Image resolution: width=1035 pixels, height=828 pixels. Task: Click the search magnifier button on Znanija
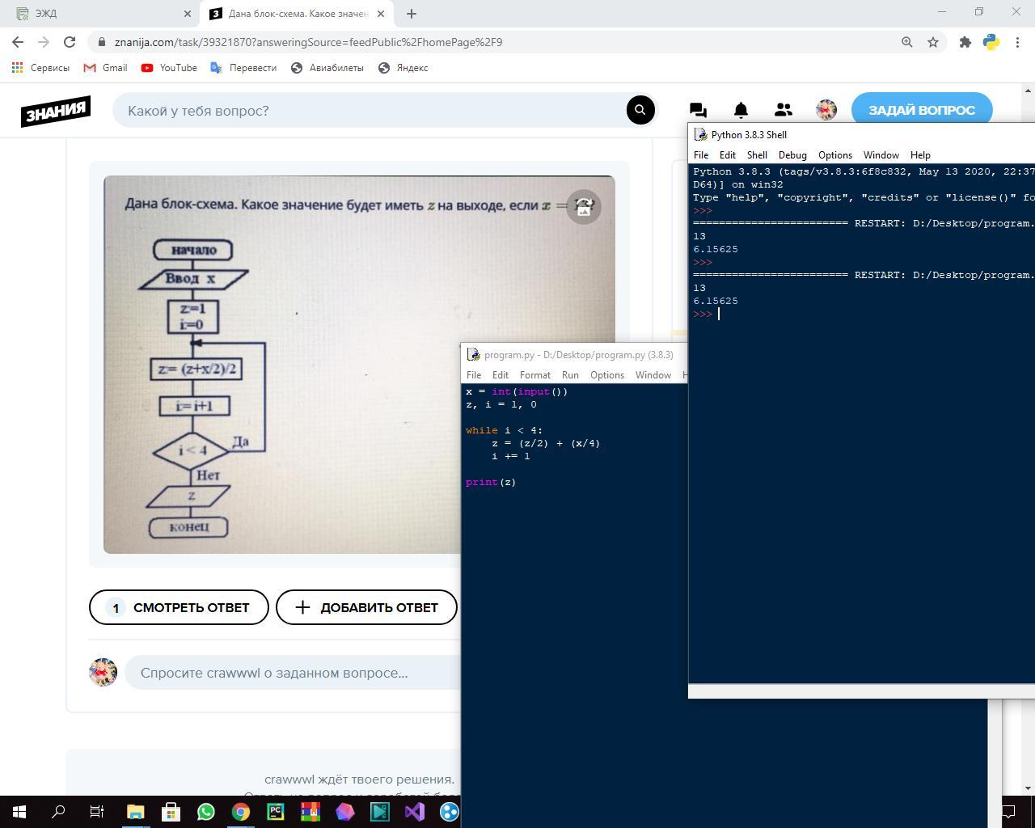click(640, 110)
